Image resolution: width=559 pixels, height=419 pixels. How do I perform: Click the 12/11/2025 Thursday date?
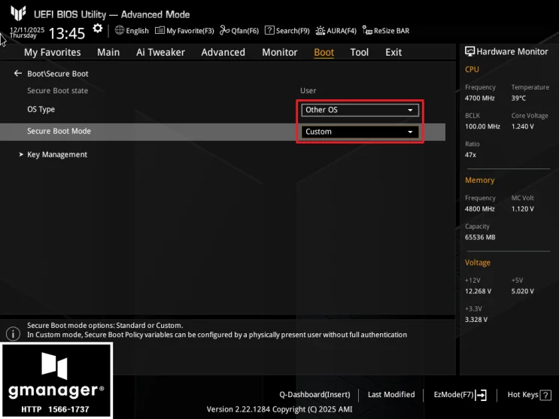click(27, 32)
